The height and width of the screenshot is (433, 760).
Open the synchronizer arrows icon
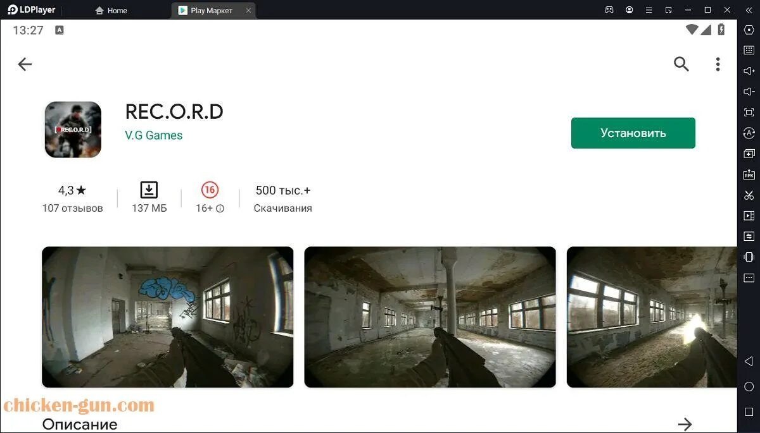pos(749,236)
